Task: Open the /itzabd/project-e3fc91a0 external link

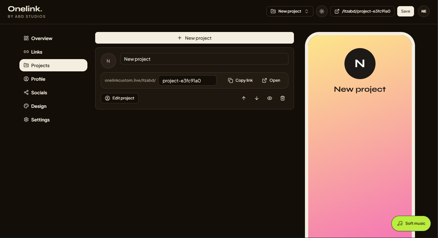Action: (362, 11)
